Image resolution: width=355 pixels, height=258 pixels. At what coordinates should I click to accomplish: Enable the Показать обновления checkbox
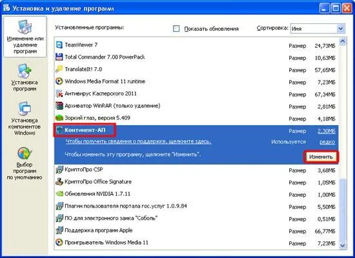(176, 28)
